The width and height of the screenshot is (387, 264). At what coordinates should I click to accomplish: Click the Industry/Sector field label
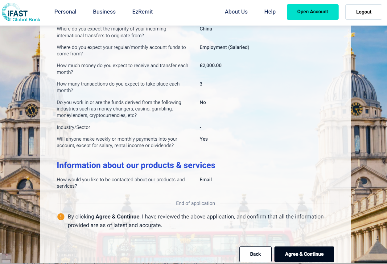click(73, 127)
